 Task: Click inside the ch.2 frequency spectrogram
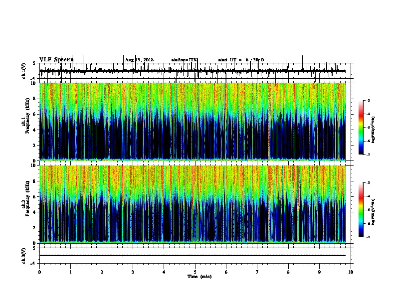tap(193, 204)
